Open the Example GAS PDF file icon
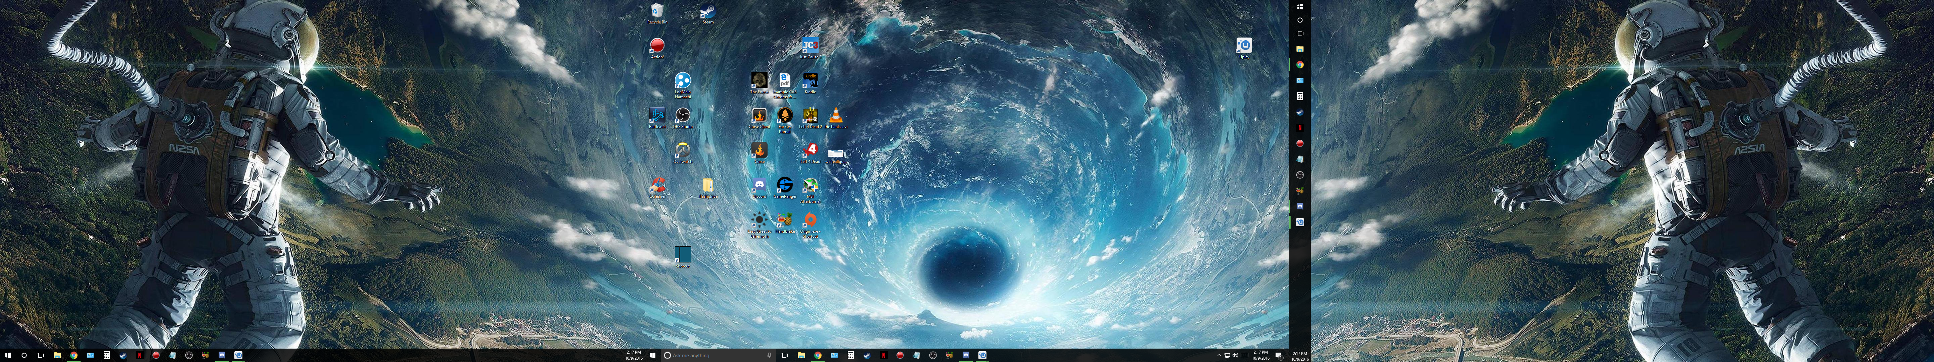The height and width of the screenshot is (362, 1934). [x=785, y=85]
